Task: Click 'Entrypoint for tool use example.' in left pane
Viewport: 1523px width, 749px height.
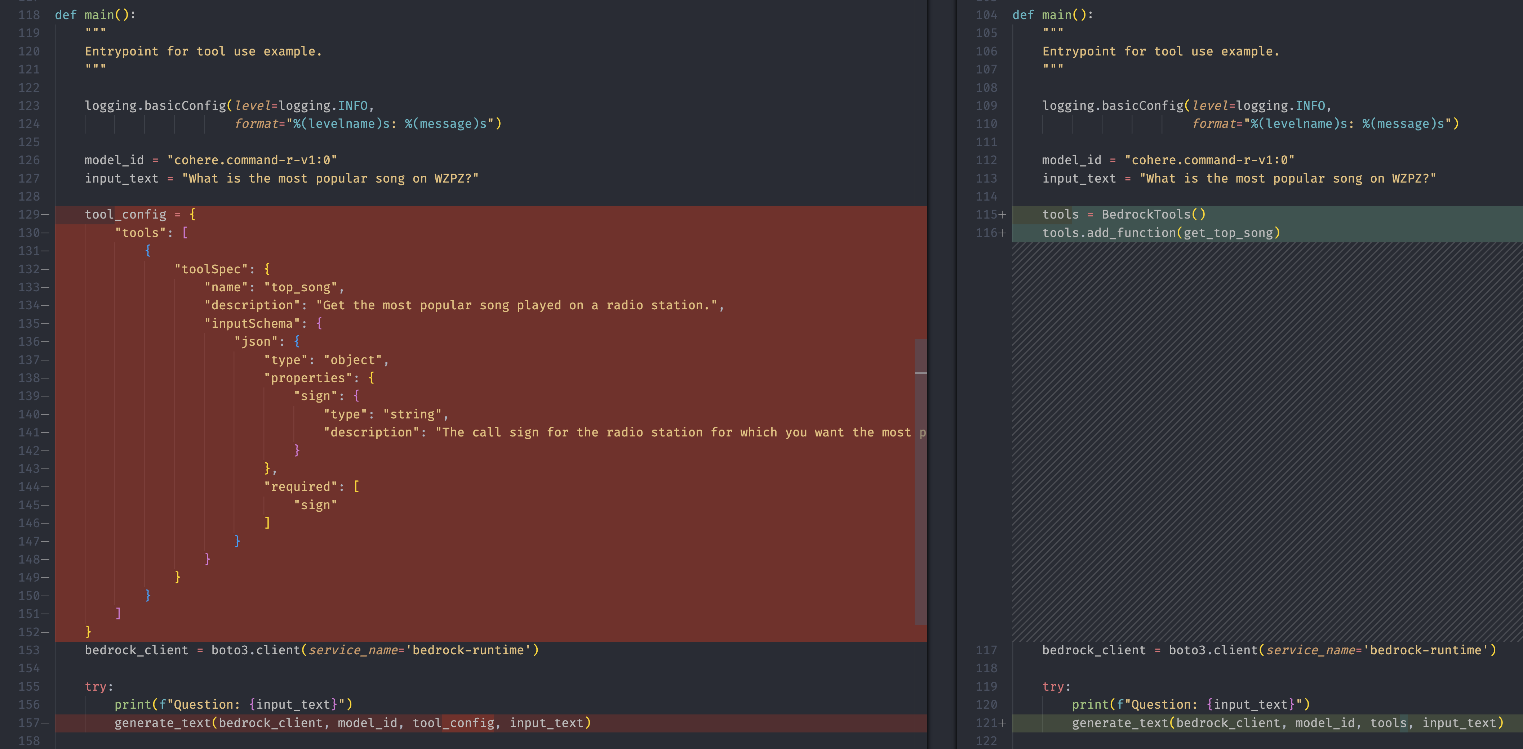Action: 203,51
